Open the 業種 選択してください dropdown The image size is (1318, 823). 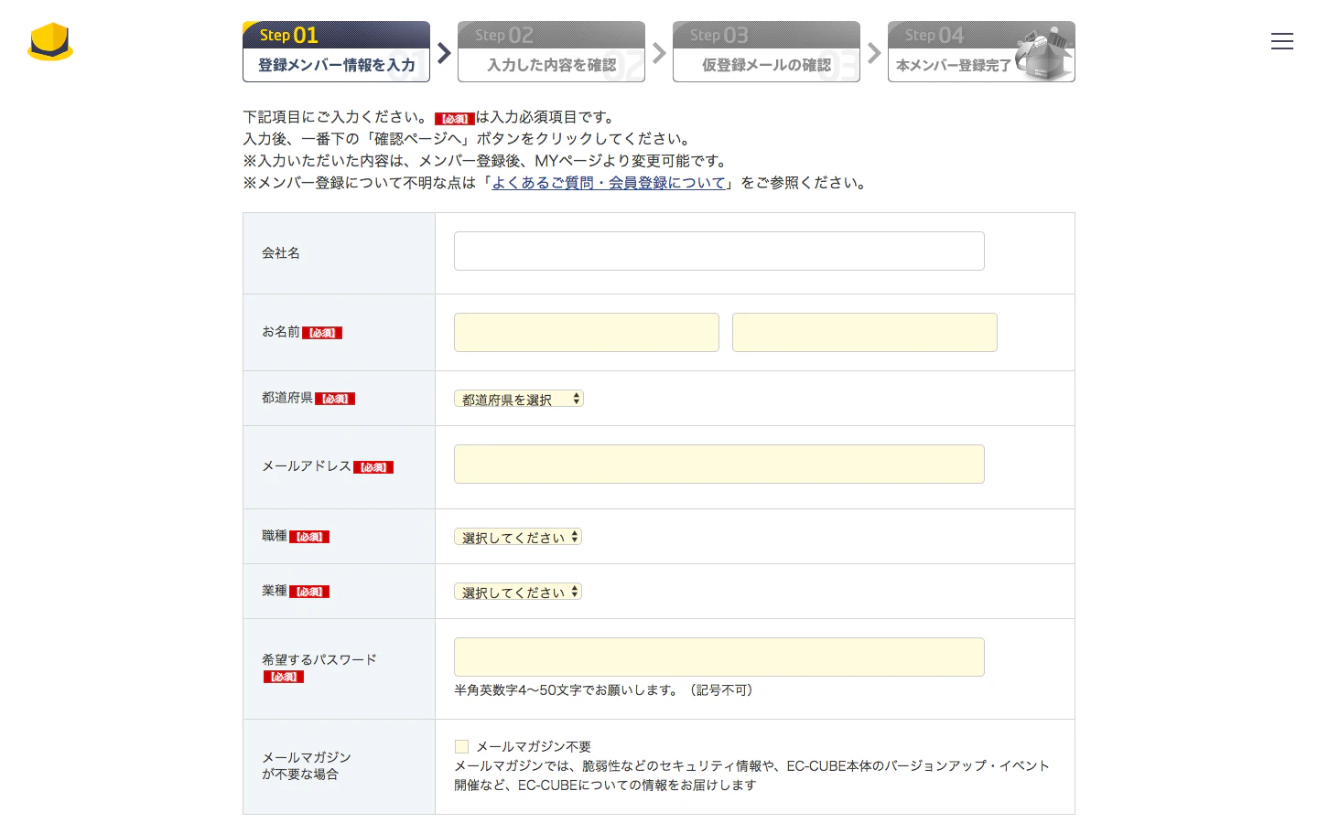coord(518,592)
